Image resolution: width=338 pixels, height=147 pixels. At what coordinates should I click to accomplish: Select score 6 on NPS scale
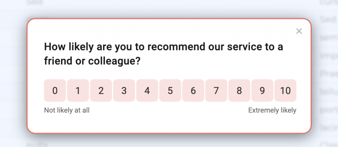[x=193, y=90]
